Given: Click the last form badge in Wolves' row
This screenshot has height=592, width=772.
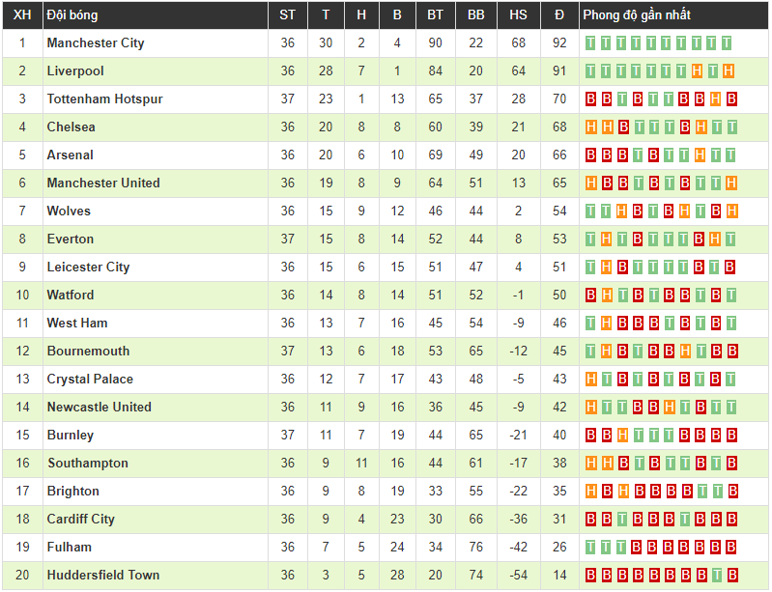Looking at the screenshot, I should (731, 211).
